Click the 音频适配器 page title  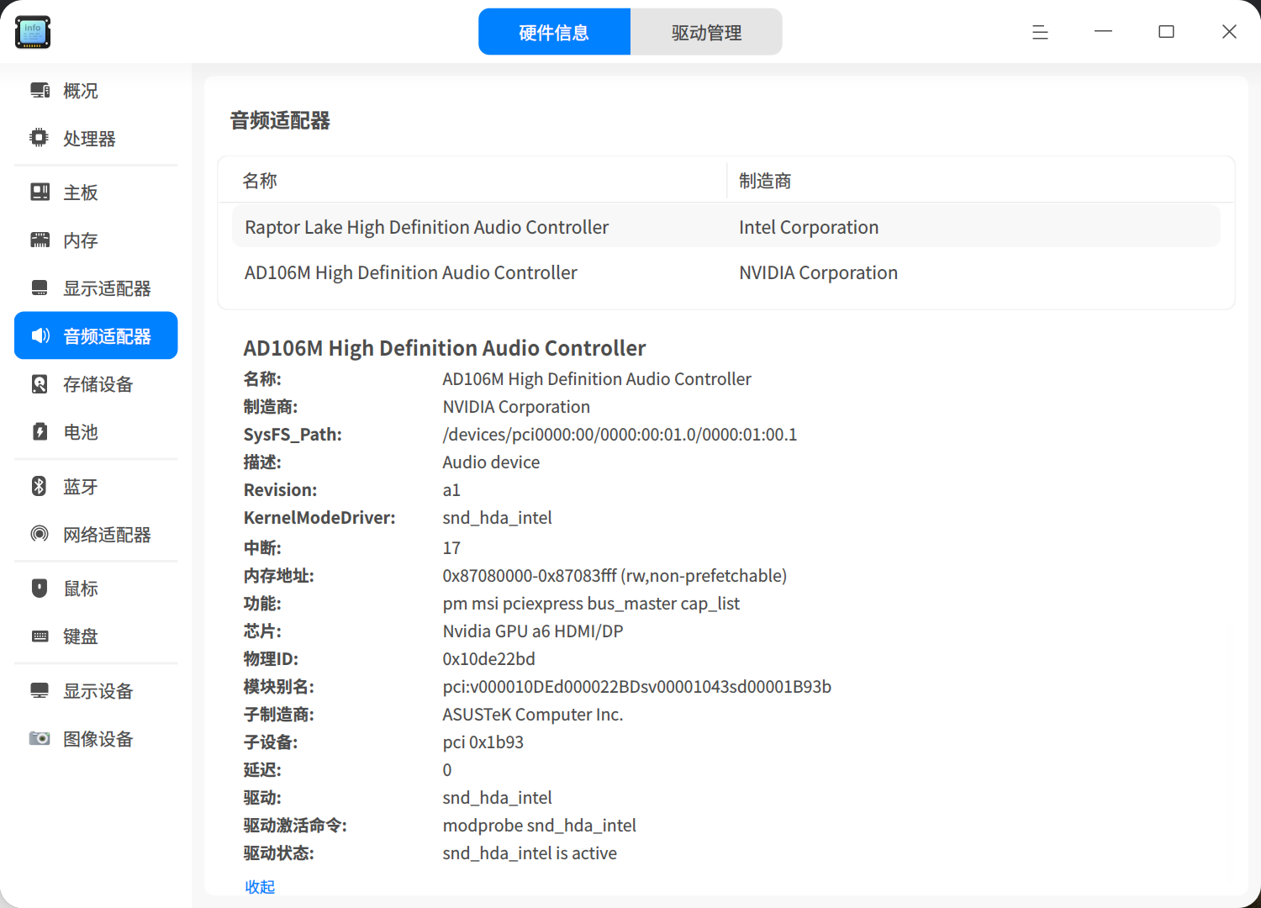(x=280, y=121)
